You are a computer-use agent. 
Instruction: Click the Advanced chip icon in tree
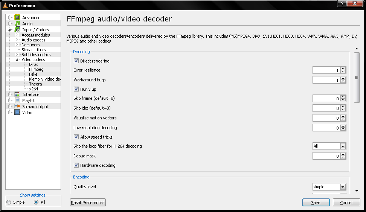[17, 18]
